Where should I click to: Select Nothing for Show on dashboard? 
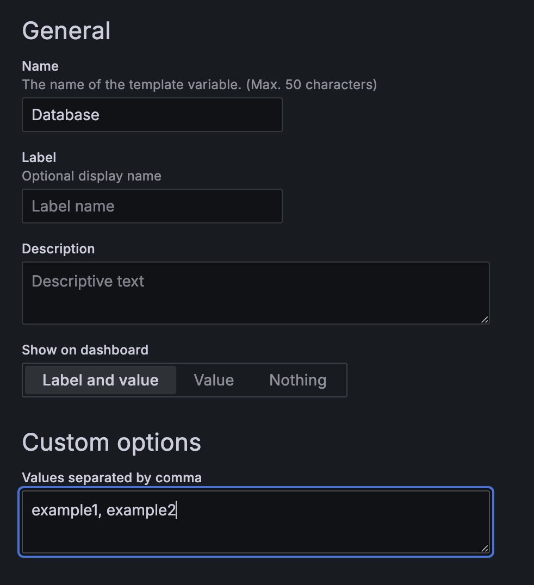click(x=297, y=380)
